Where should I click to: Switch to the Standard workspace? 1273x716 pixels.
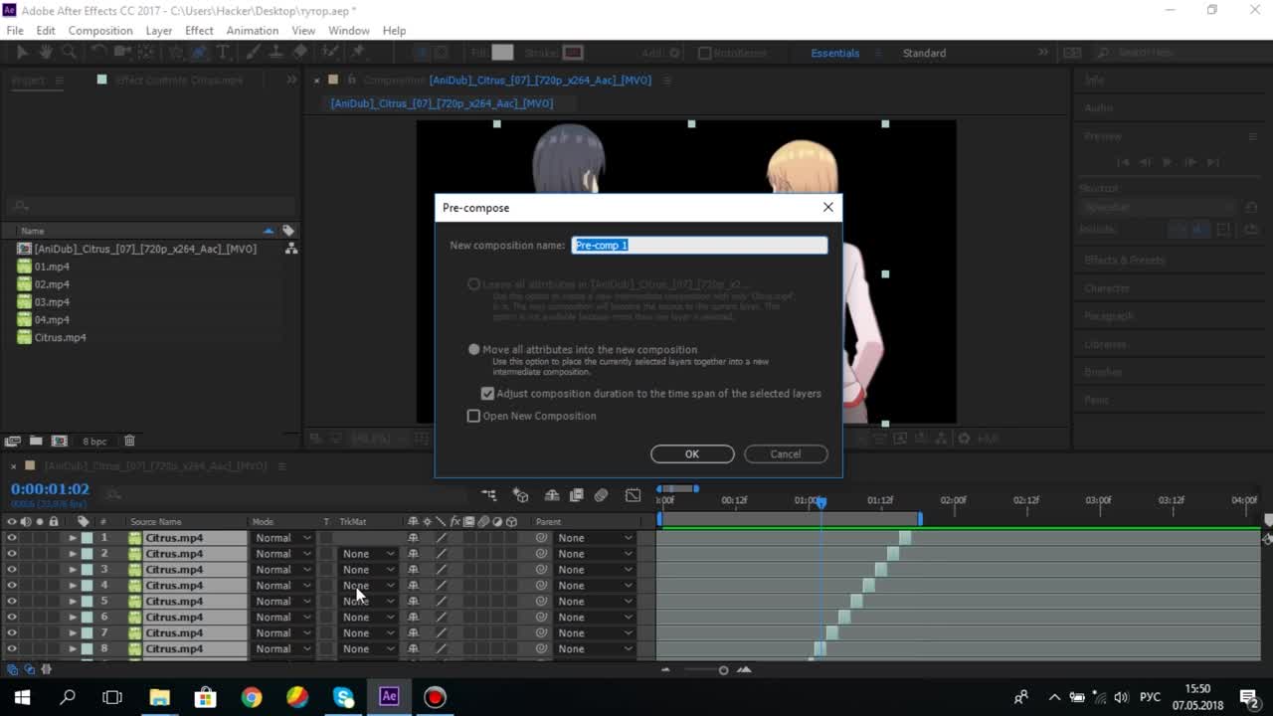pos(924,53)
